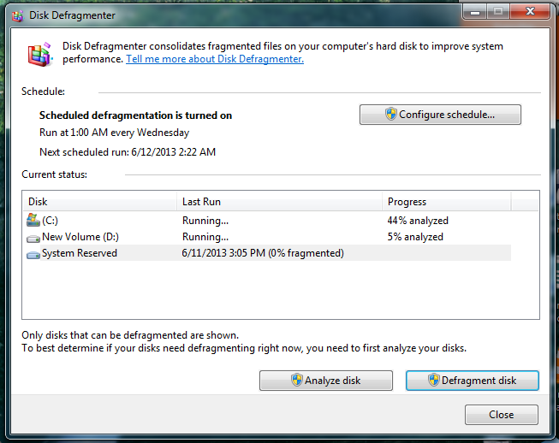Open the Configure schedule dialog
This screenshot has height=443, width=559.
click(x=440, y=115)
